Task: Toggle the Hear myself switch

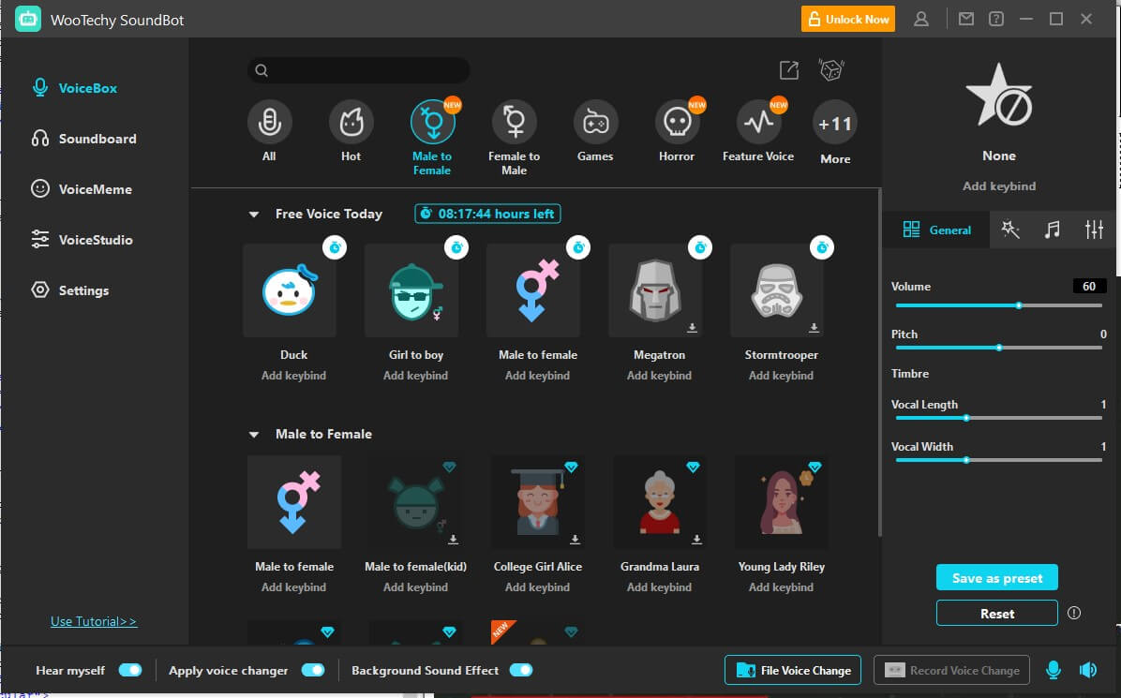Action: click(x=129, y=670)
